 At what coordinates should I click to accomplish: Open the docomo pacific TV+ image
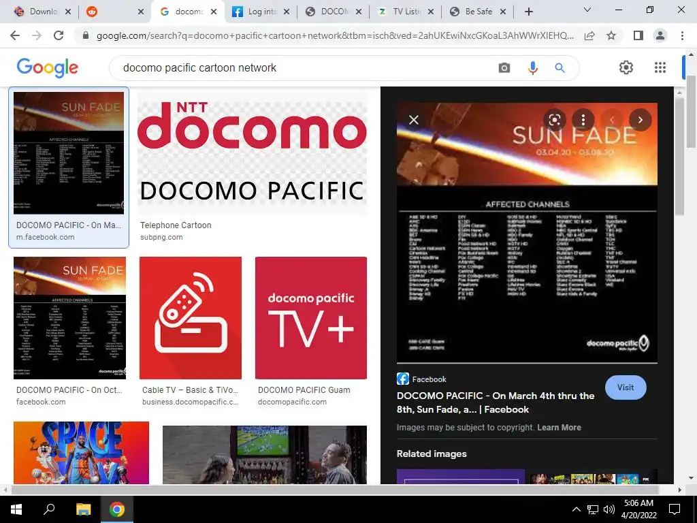(x=311, y=317)
